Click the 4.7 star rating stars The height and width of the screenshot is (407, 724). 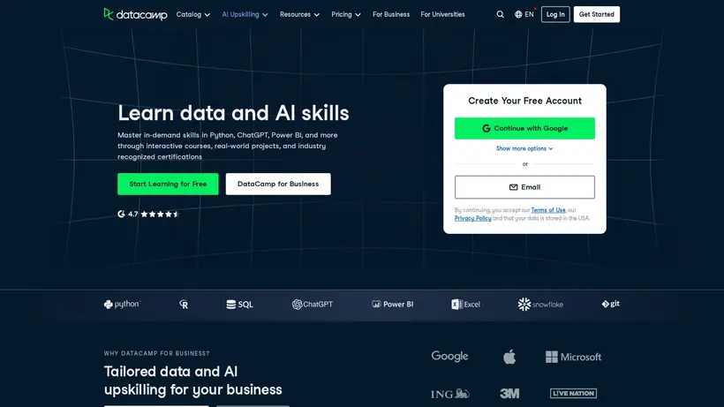click(x=160, y=215)
